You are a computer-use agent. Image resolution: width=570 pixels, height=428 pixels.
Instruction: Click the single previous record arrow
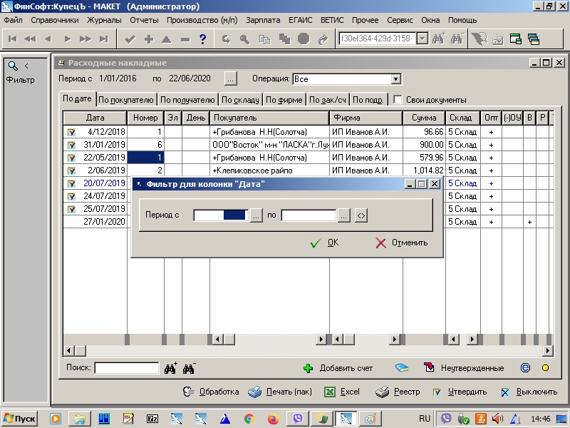(x=48, y=39)
